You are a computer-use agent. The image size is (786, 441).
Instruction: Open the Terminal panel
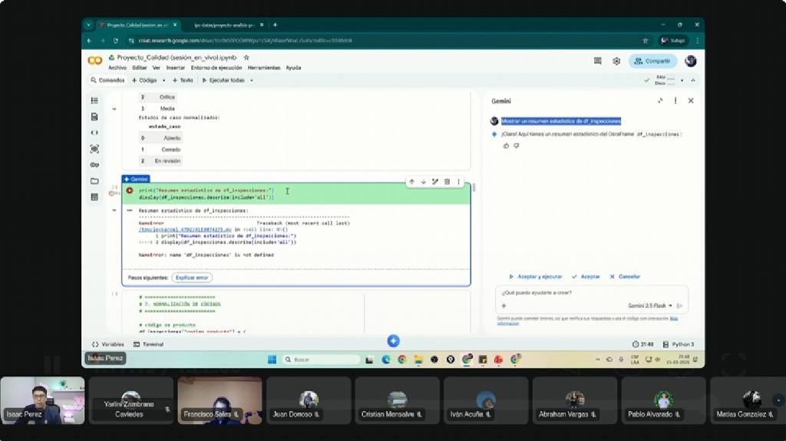coord(149,344)
